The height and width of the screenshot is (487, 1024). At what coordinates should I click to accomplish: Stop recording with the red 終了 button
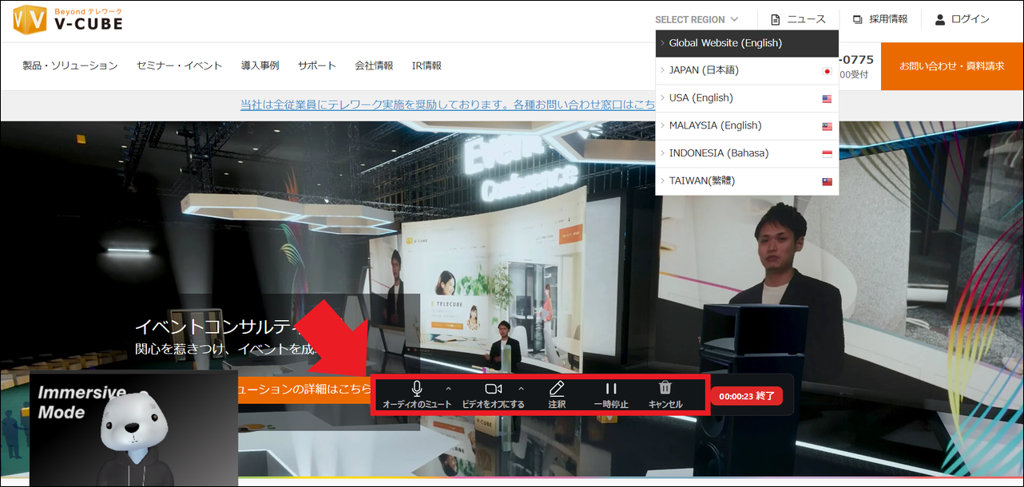[x=746, y=396]
